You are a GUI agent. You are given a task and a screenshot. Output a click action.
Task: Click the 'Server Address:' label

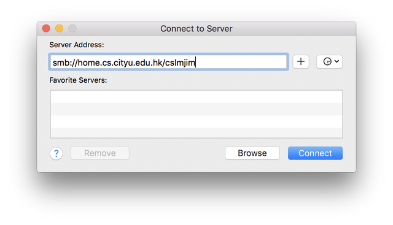point(77,45)
